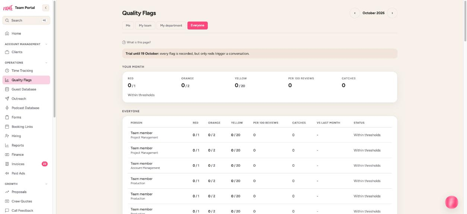Open Outreach page
Screen dimensions: 467x214
[x=26, y=99]
